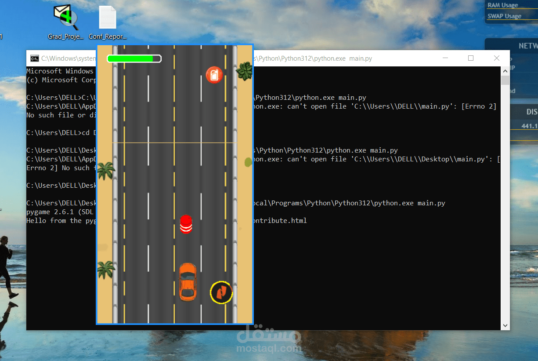Click the console scrollbar down arrow
The height and width of the screenshot is (361, 538).
pos(506,326)
